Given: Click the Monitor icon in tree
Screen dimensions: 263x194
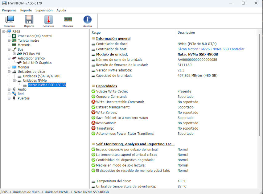Looking at the screenshot, I should pos(14,67).
